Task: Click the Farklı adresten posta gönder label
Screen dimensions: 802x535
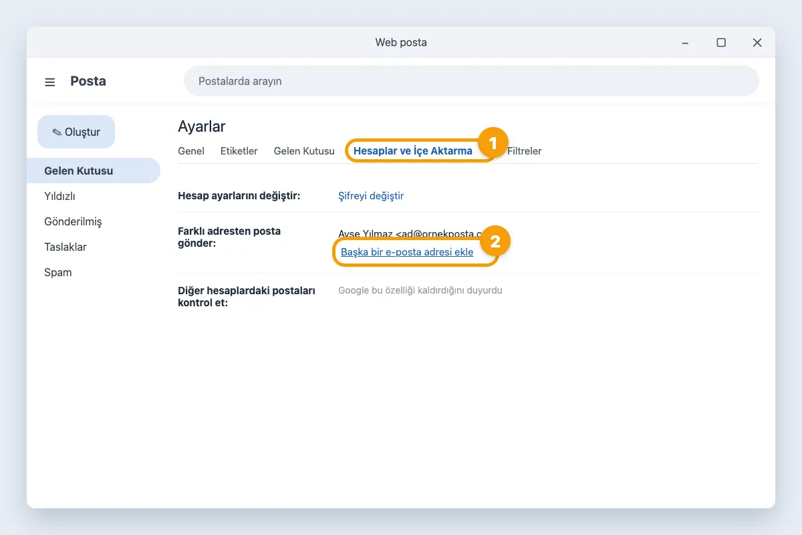Action: pos(229,237)
